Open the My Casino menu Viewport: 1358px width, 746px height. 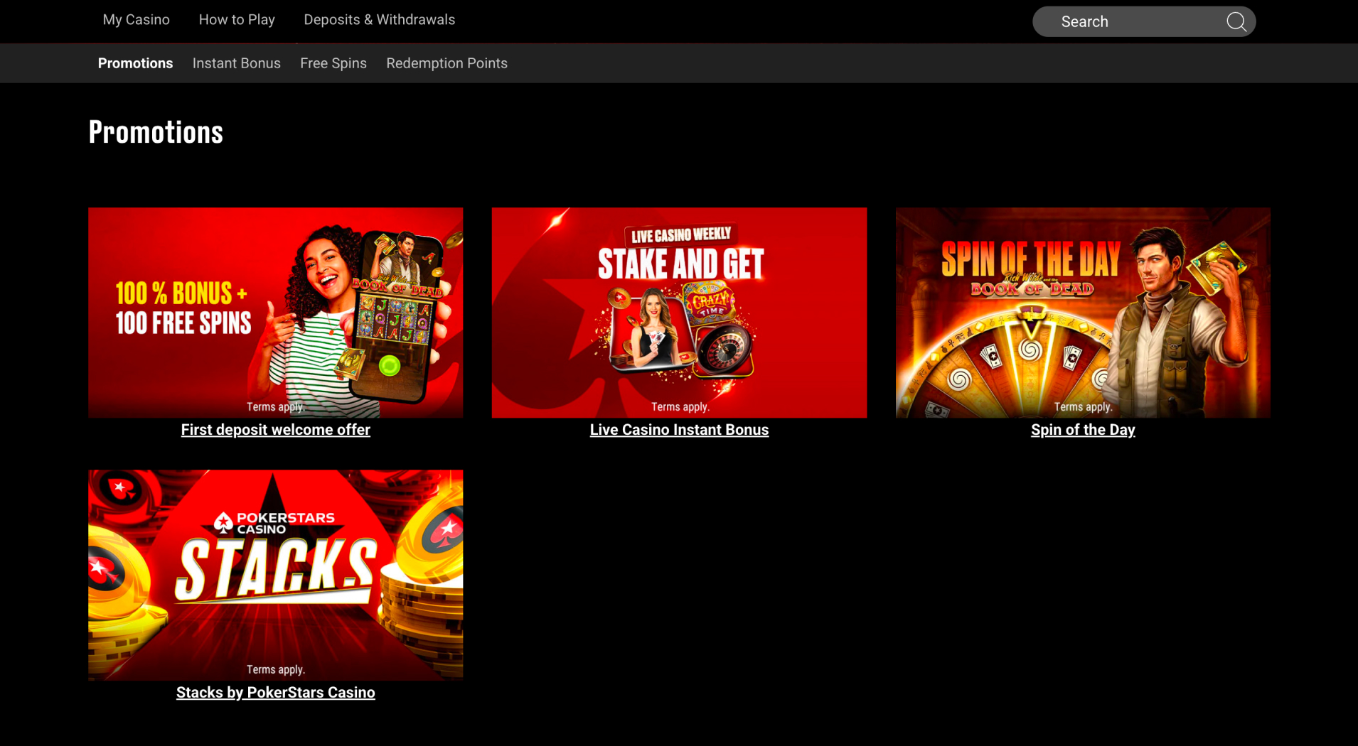(x=136, y=20)
